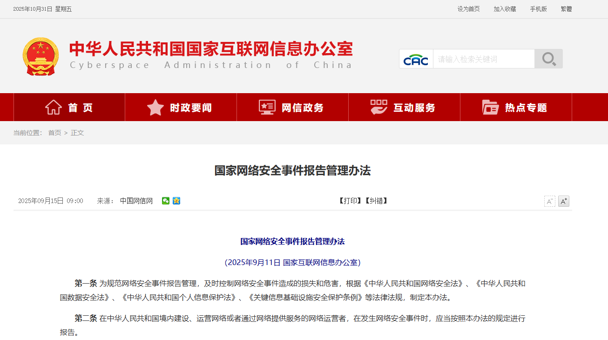
Task: Open 手机版 mobile version link
Action: (538, 9)
